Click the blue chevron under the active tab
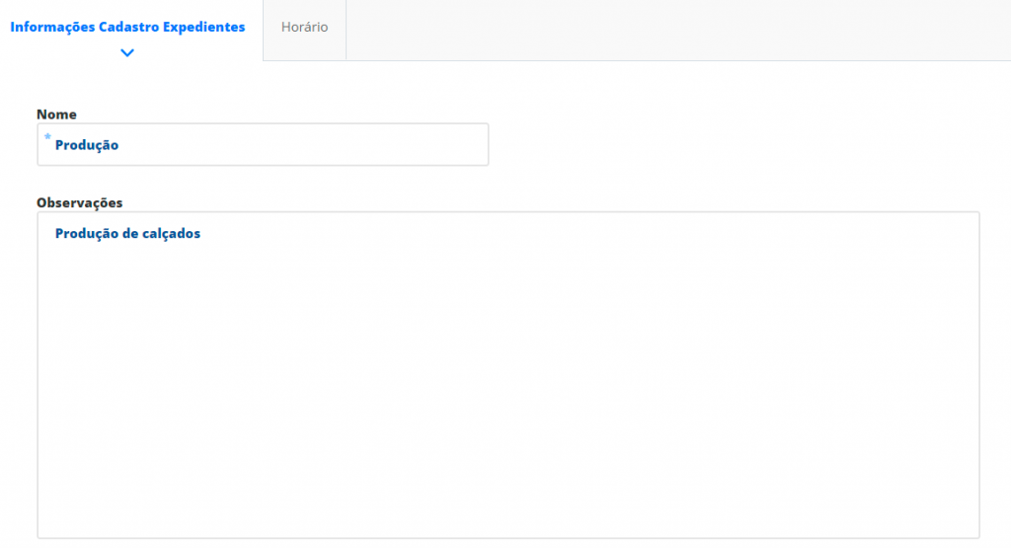 (x=127, y=53)
